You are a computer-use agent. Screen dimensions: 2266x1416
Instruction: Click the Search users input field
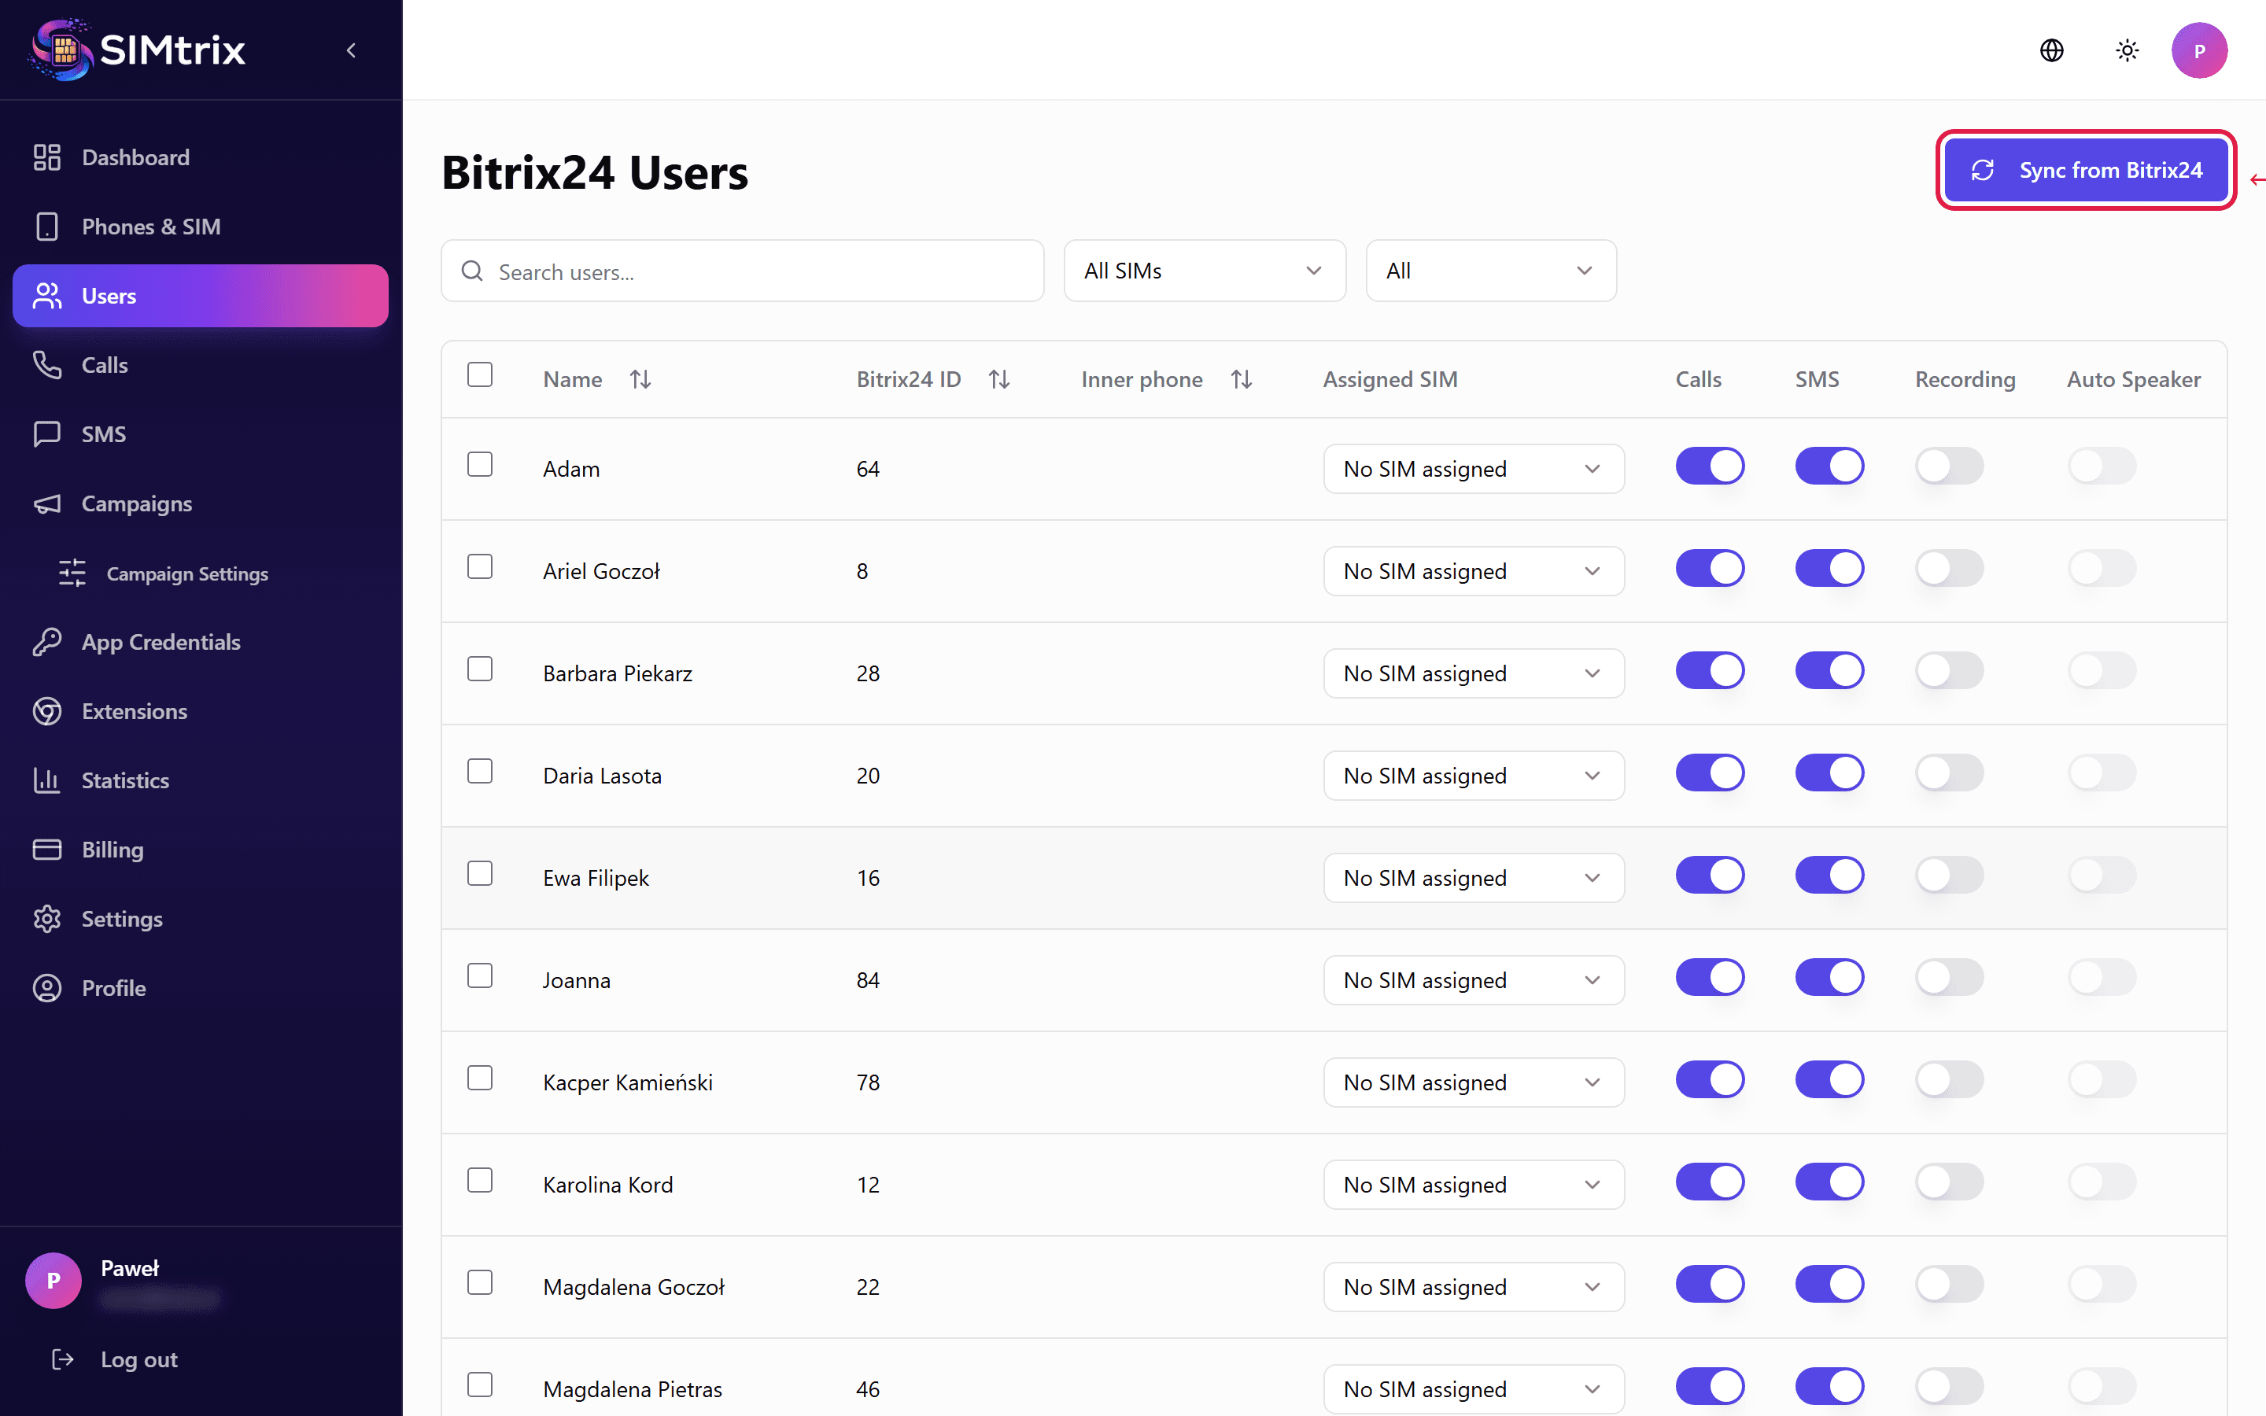click(x=743, y=271)
